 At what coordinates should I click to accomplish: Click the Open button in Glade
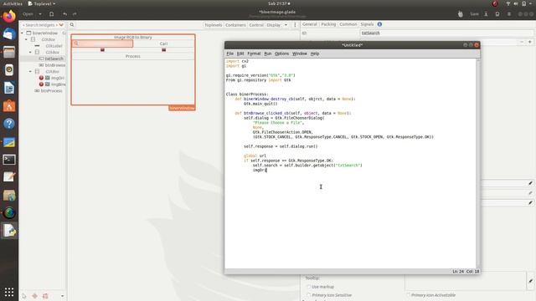28,14
